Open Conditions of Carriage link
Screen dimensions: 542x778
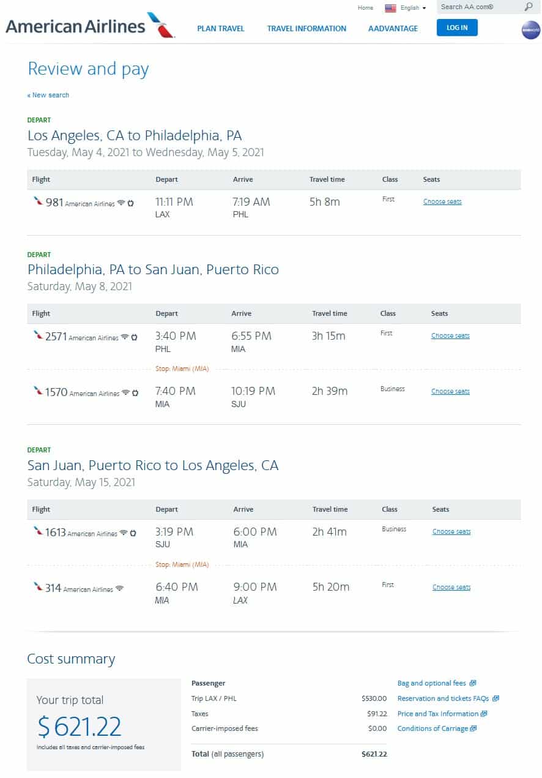tap(436, 728)
